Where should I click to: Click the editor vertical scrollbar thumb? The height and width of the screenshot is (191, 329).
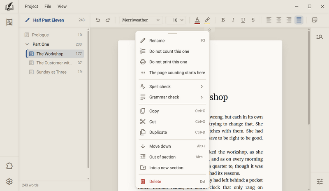coord(309,78)
